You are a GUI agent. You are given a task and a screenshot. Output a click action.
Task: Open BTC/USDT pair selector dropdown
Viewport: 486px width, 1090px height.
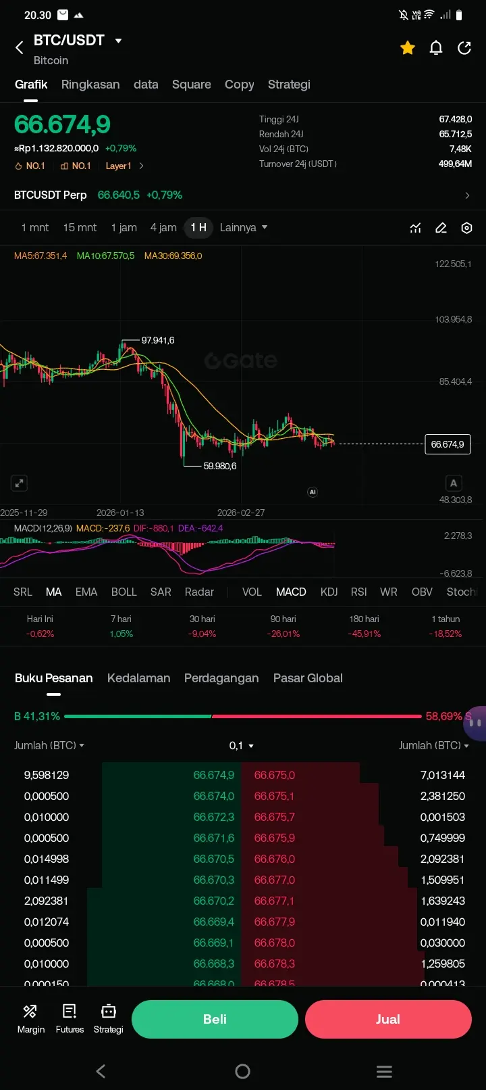pyautogui.click(x=78, y=41)
